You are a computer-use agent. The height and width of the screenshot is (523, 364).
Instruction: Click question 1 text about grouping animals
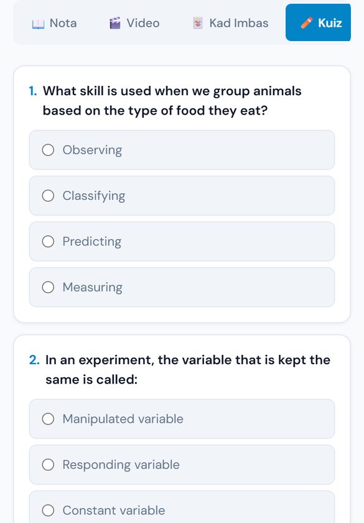point(172,101)
